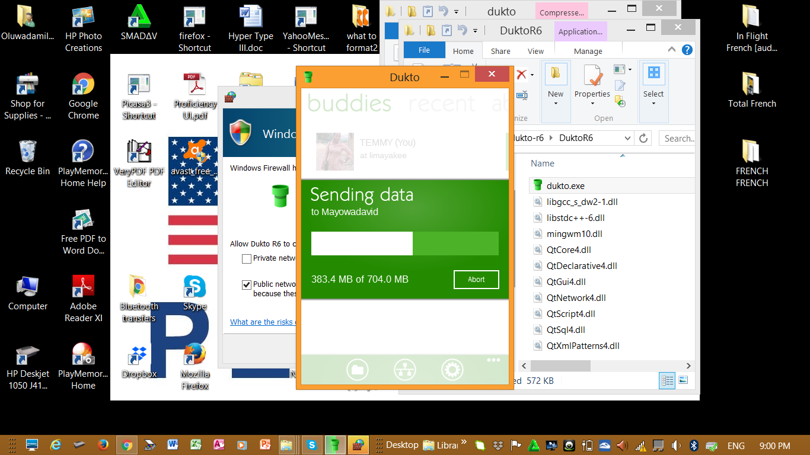The image size is (810, 455).
Task: Expand the Select dropdown arrow in ribbon
Action: pyautogui.click(x=653, y=104)
